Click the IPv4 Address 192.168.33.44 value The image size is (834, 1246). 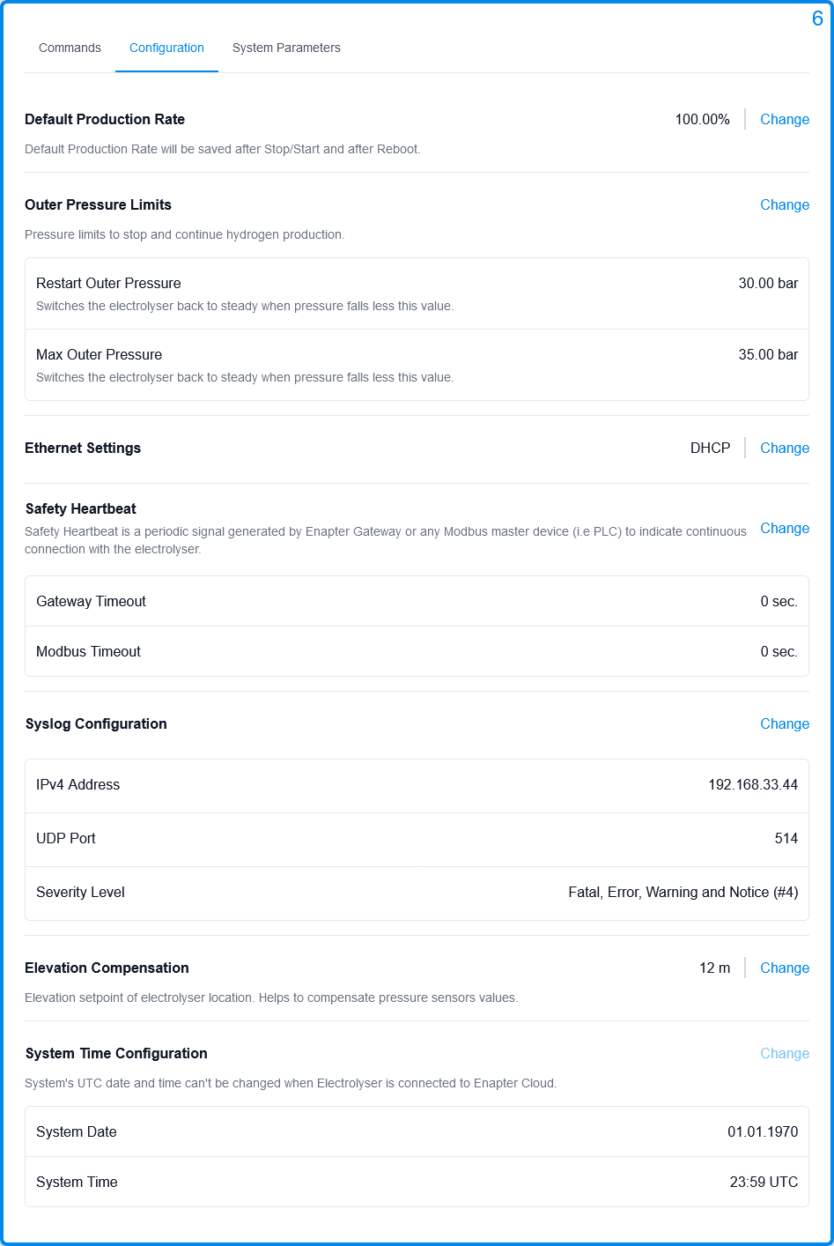point(753,784)
